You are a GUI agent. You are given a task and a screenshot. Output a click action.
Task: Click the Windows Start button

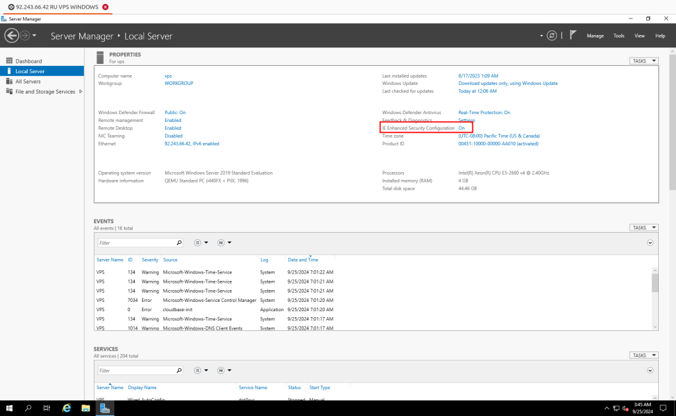point(9,408)
